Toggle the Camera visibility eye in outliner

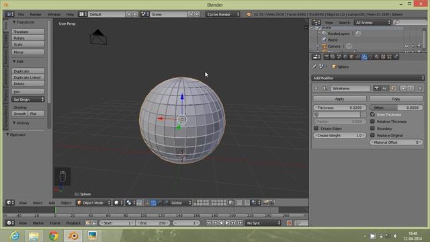pos(406,46)
